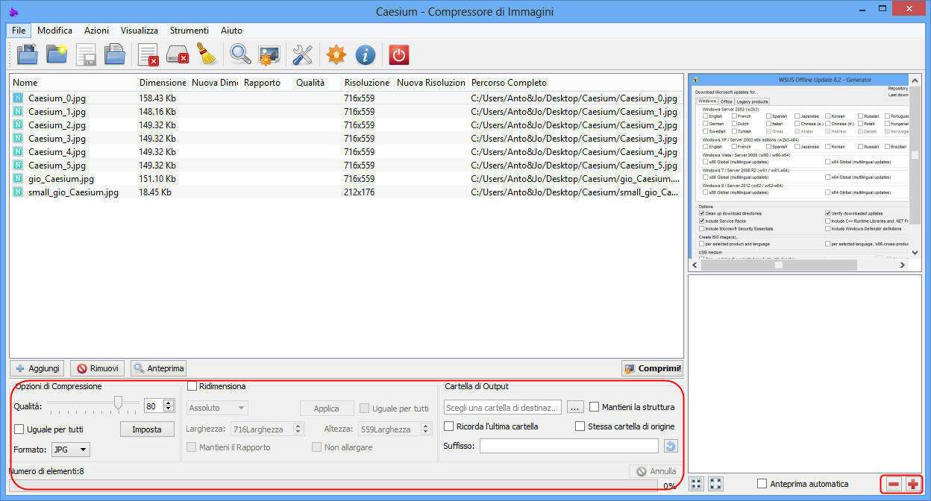Image resolution: width=931 pixels, height=501 pixels.
Task: Click the Qualità slider handle
Action: [x=118, y=403]
